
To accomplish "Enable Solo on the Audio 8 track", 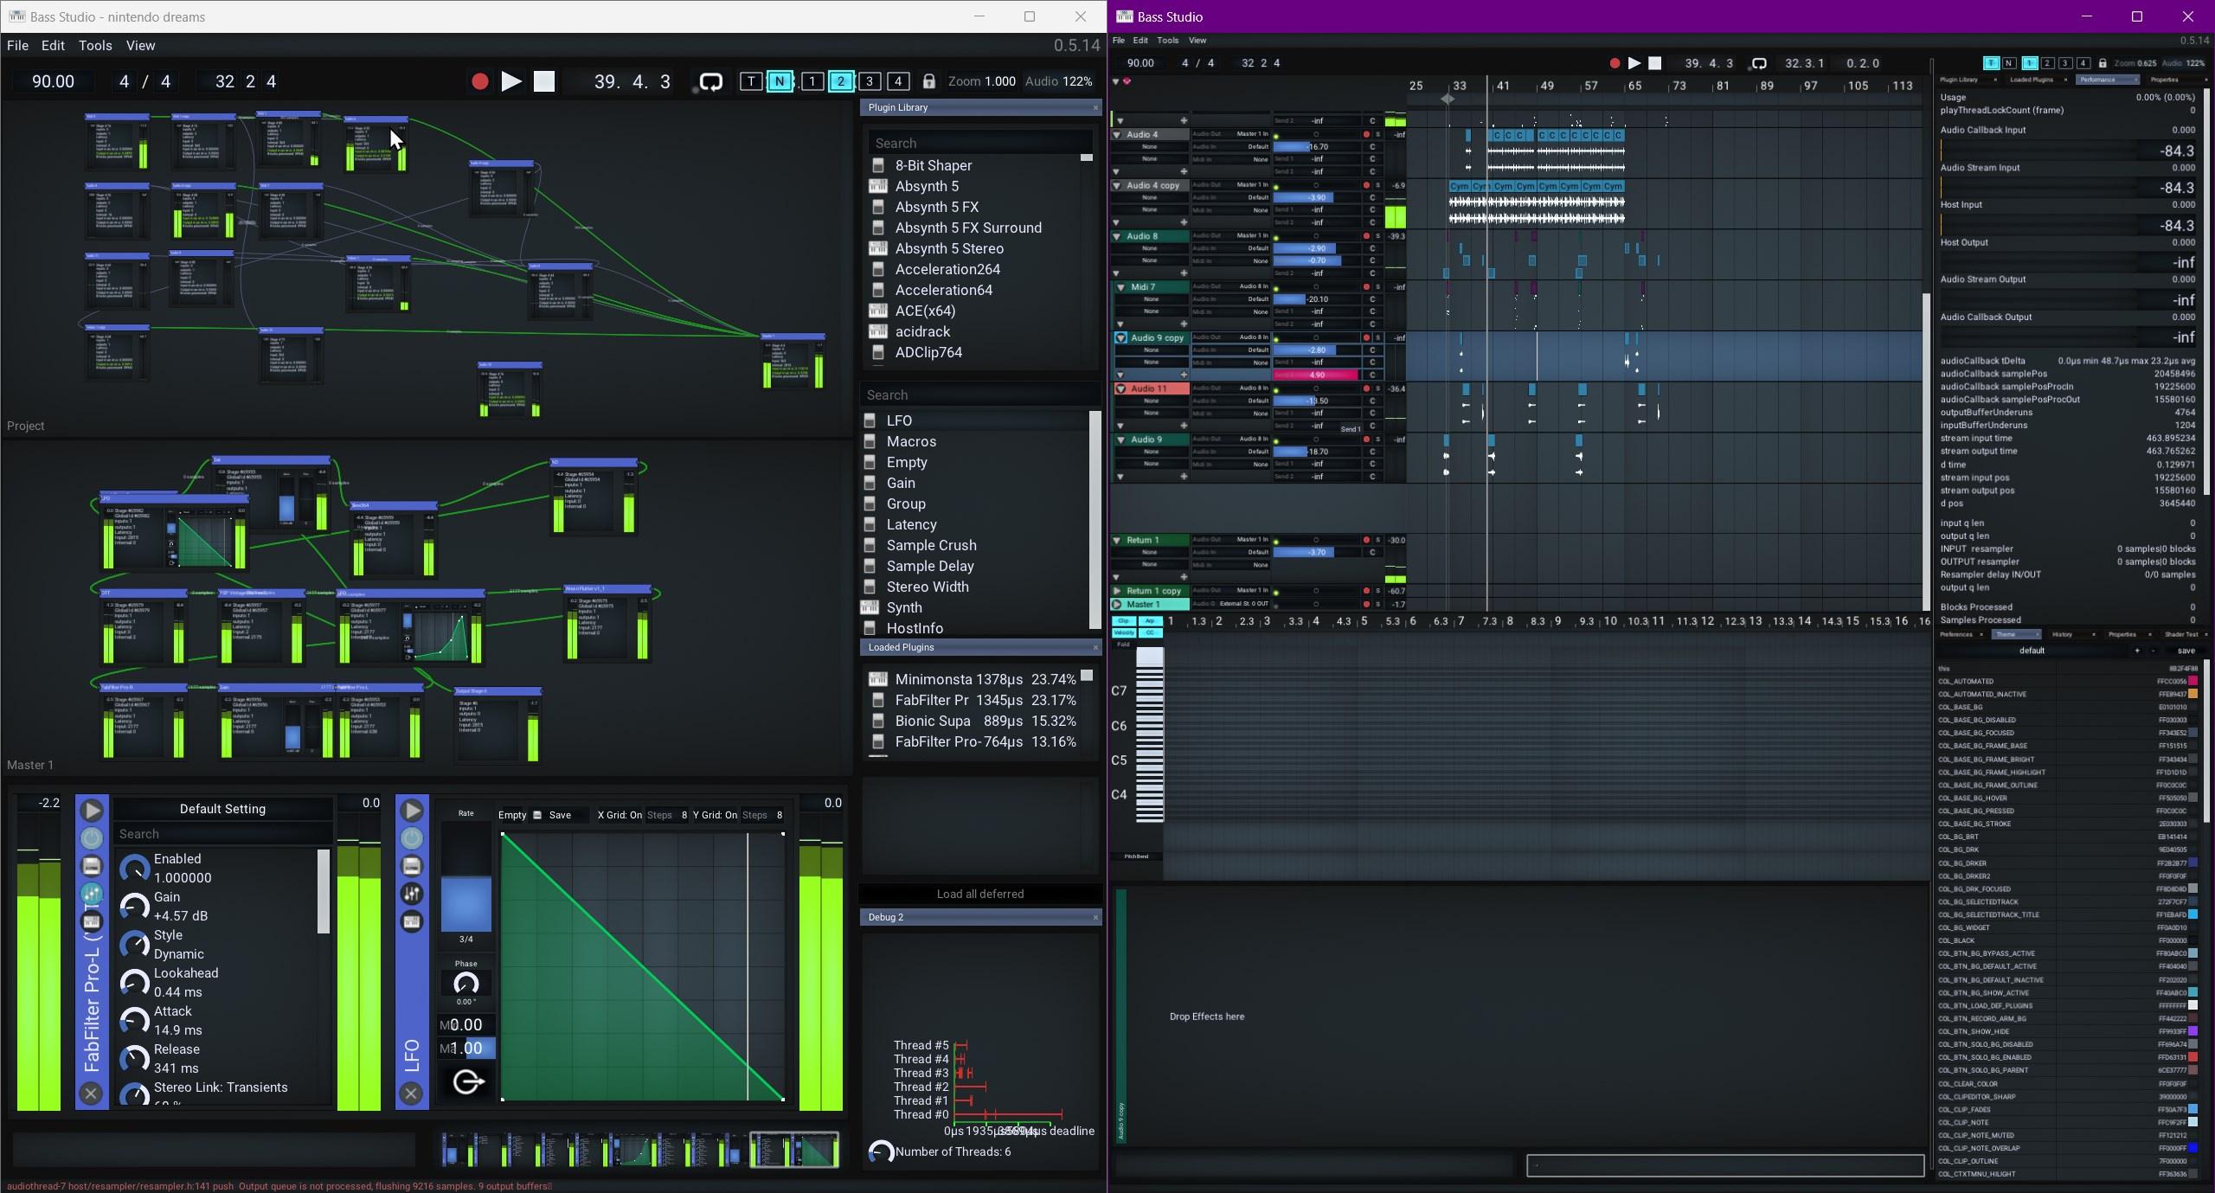I will [x=1377, y=235].
